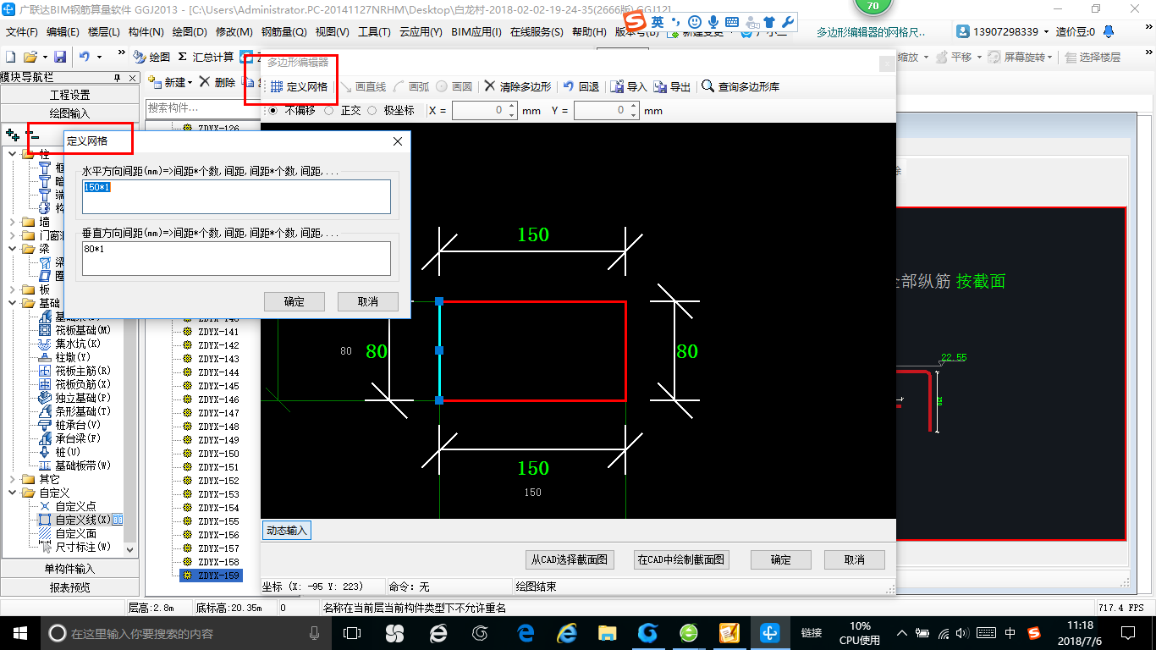The height and width of the screenshot is (650, 1156).
Task: Open 编辑(E) menu
Action: [63, 32]
